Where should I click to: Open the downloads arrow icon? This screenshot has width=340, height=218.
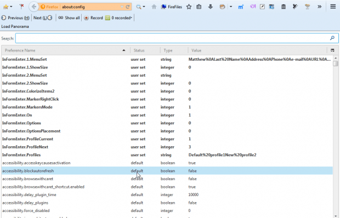coord(211,7)
